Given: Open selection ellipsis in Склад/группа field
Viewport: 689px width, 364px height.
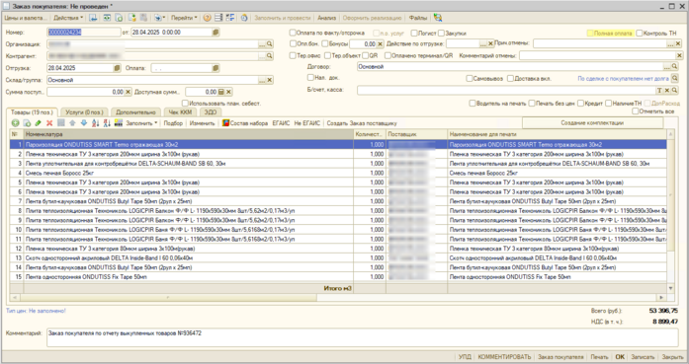Looking at the screenshot, I should (262, 80).
